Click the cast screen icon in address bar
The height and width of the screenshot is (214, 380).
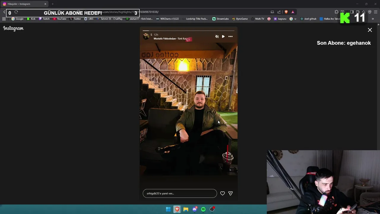point(272,12)
